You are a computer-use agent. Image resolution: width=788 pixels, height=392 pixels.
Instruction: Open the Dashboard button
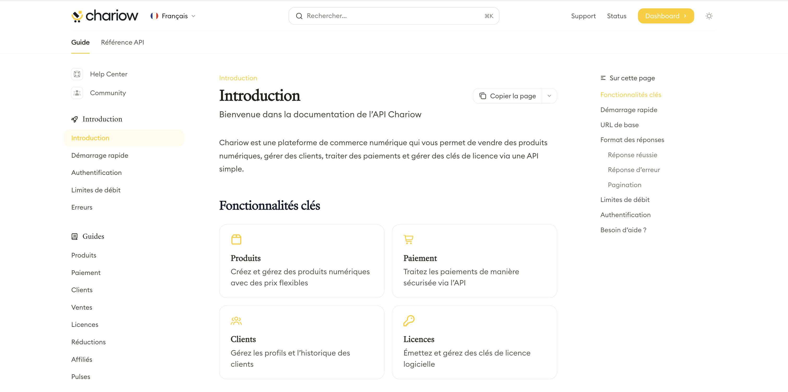pos(666,16)
